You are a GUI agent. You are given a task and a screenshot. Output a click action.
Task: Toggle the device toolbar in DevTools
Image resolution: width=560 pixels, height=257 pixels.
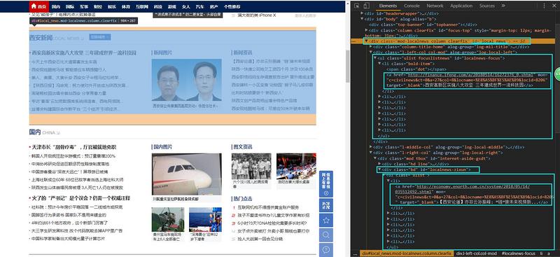tap(366, 6)
